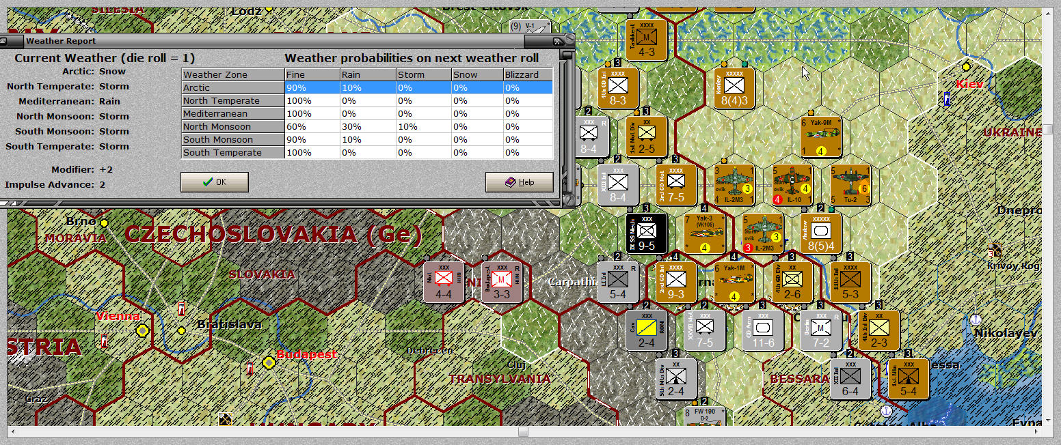Click the Blizzard column header
Screen dimensions: 1061x445
click(528, 74)
